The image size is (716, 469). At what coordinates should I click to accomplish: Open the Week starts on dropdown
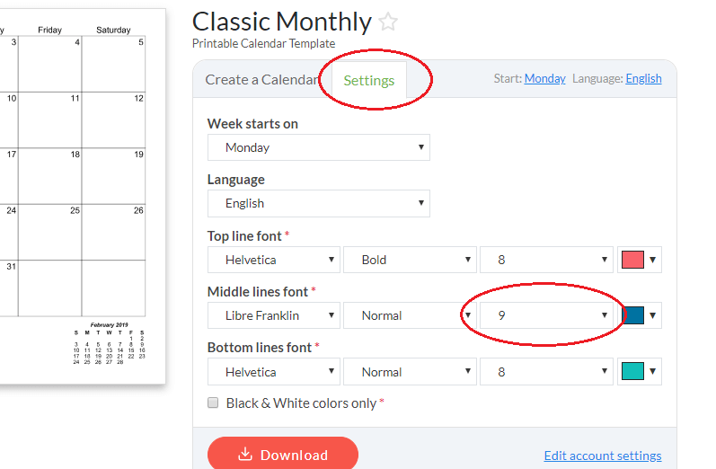coord(318,147)
